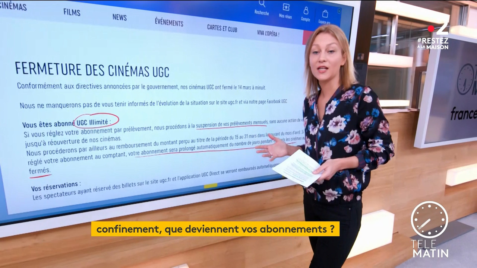The width and height of the screenshot is (477, 268).
Task: Click the France 2 channel logo
Action: coord(438,29)
